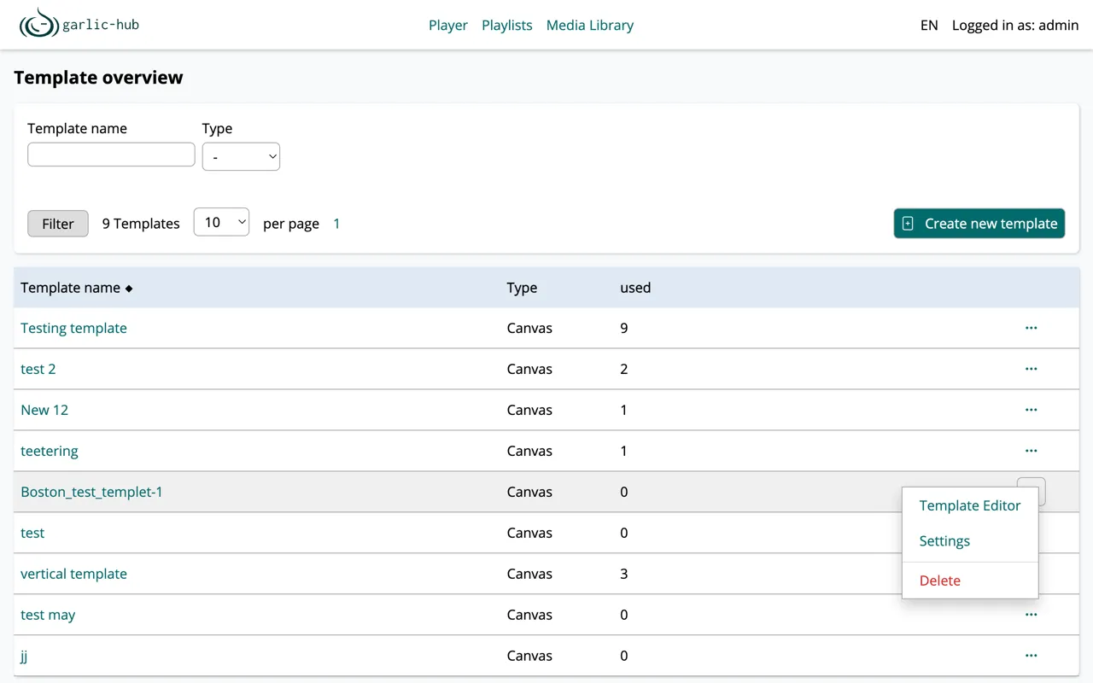This screenshot has height=683, width=1093.
Task: Open the jj template link
Action: [x=24, y=656]
